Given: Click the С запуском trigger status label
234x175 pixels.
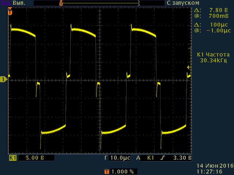Looking at the screenshot, I should click(180, 3).
